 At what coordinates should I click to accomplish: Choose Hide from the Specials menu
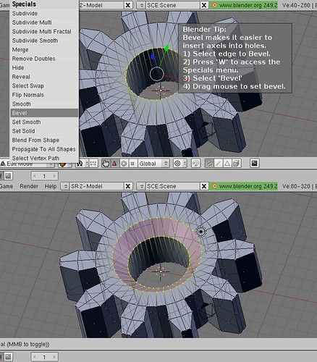click(x=44, y=68)
